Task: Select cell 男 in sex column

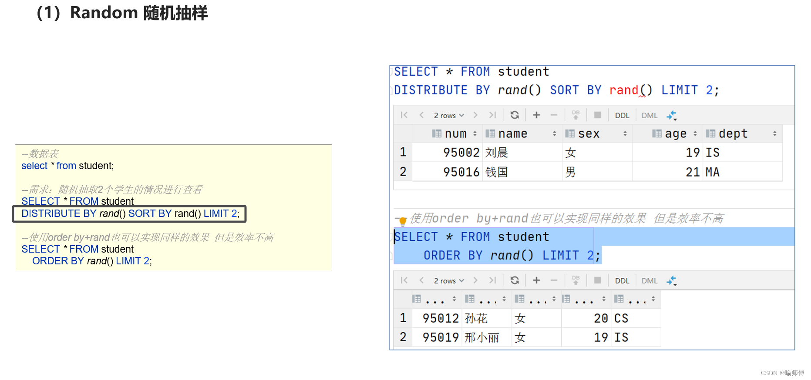Action: [597, 172]
